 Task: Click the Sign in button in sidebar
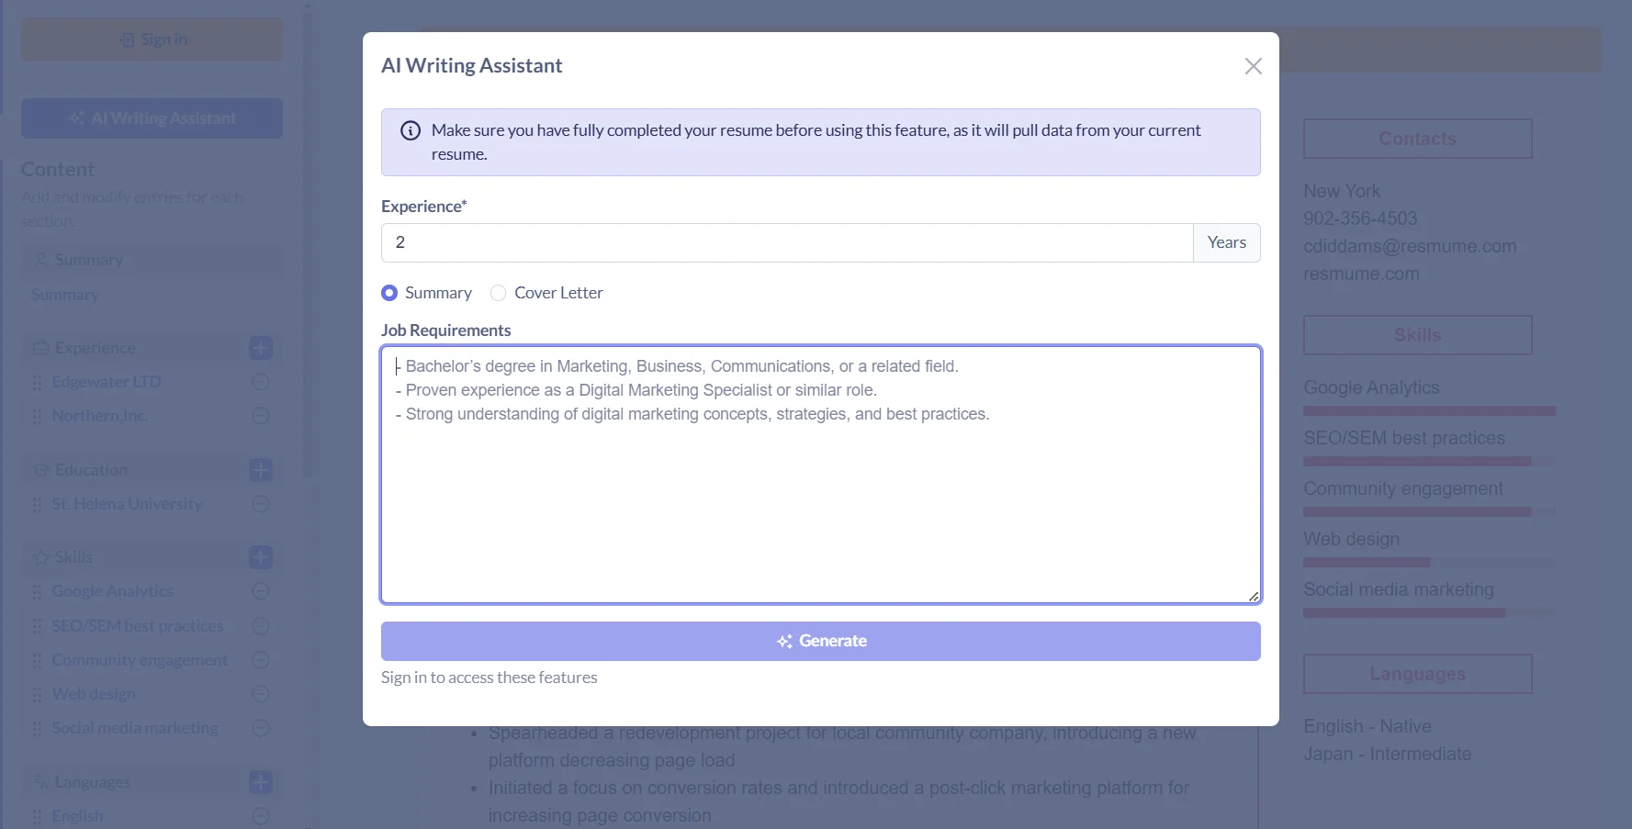tap(152, 39)
